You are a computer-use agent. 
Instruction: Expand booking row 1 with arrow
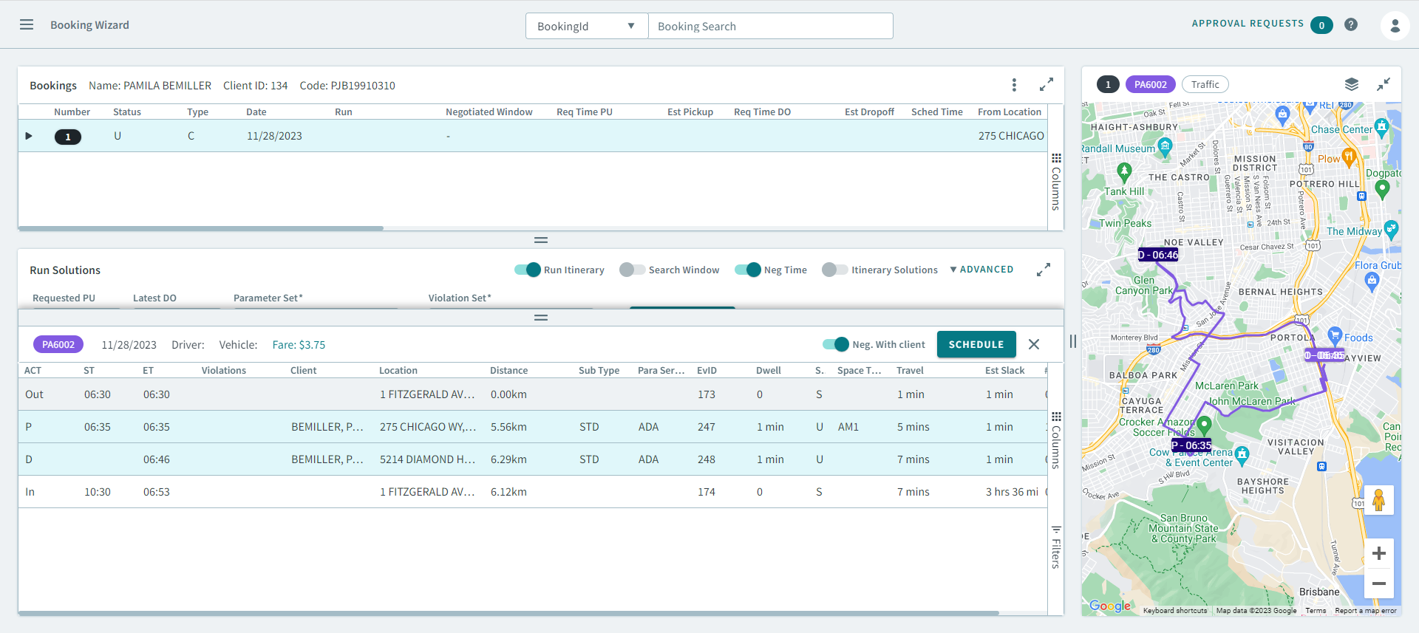29,136
